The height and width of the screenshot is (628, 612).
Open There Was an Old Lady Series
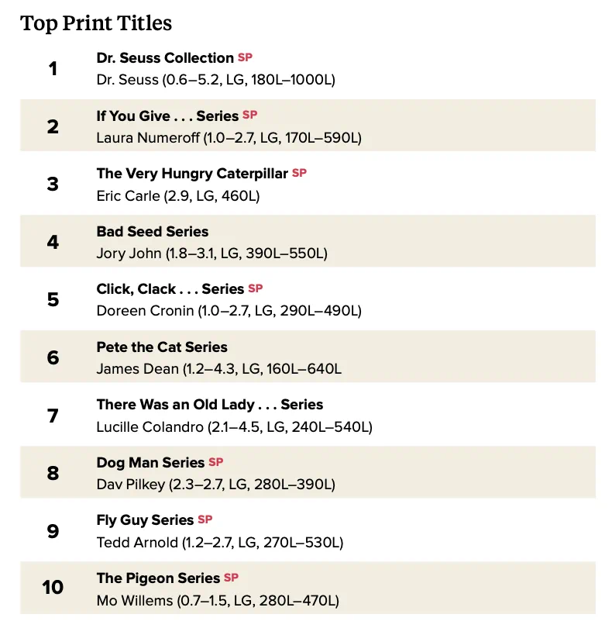210,405
